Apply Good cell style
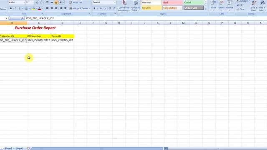267x150 pixels. pyautogui.click(x=194, y=2)
